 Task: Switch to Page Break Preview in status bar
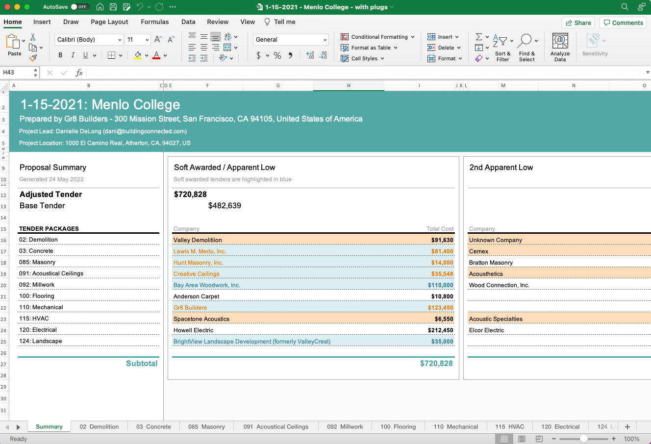pos(539,439)
